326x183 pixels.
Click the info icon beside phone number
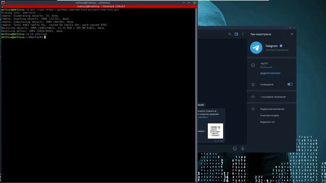(x=253, y=65)
